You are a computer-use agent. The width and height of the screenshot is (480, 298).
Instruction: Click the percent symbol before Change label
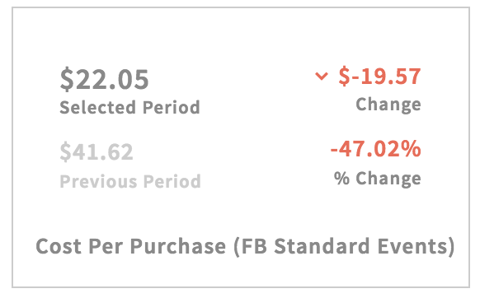pyautogui.click(x=341, y=178)
